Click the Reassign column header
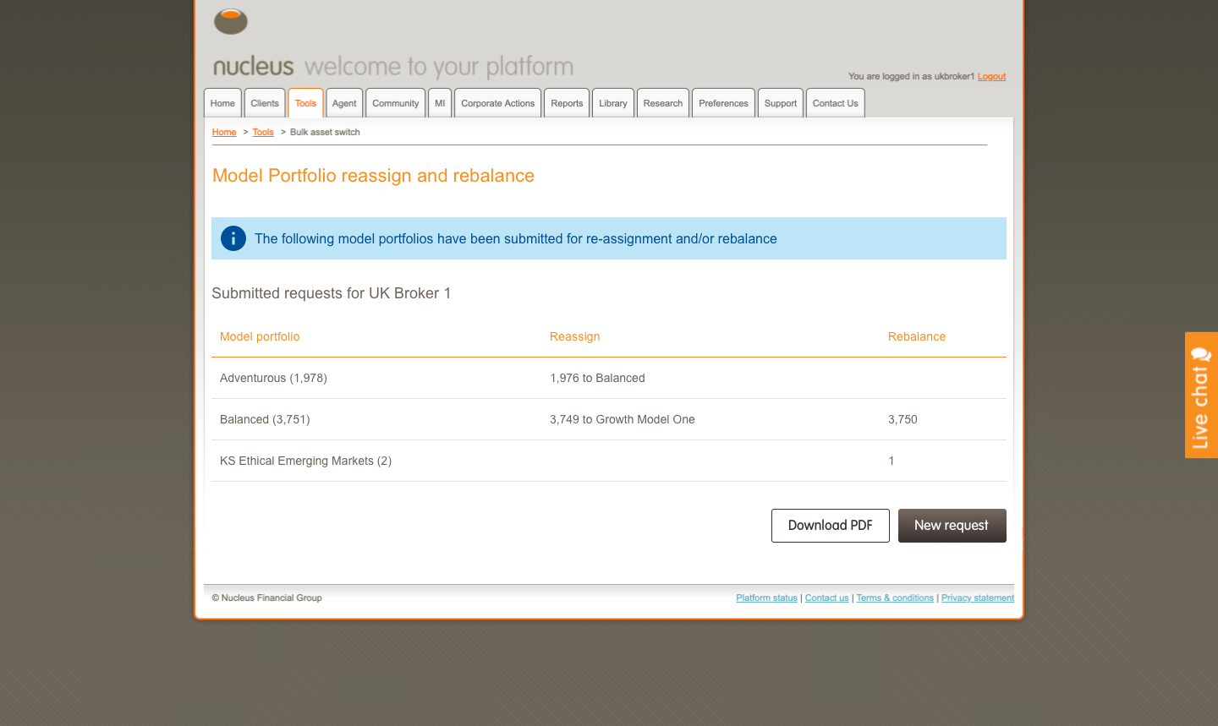Image resolution: width=1218 pixels, height=726 pixels. tap(574, 336)
